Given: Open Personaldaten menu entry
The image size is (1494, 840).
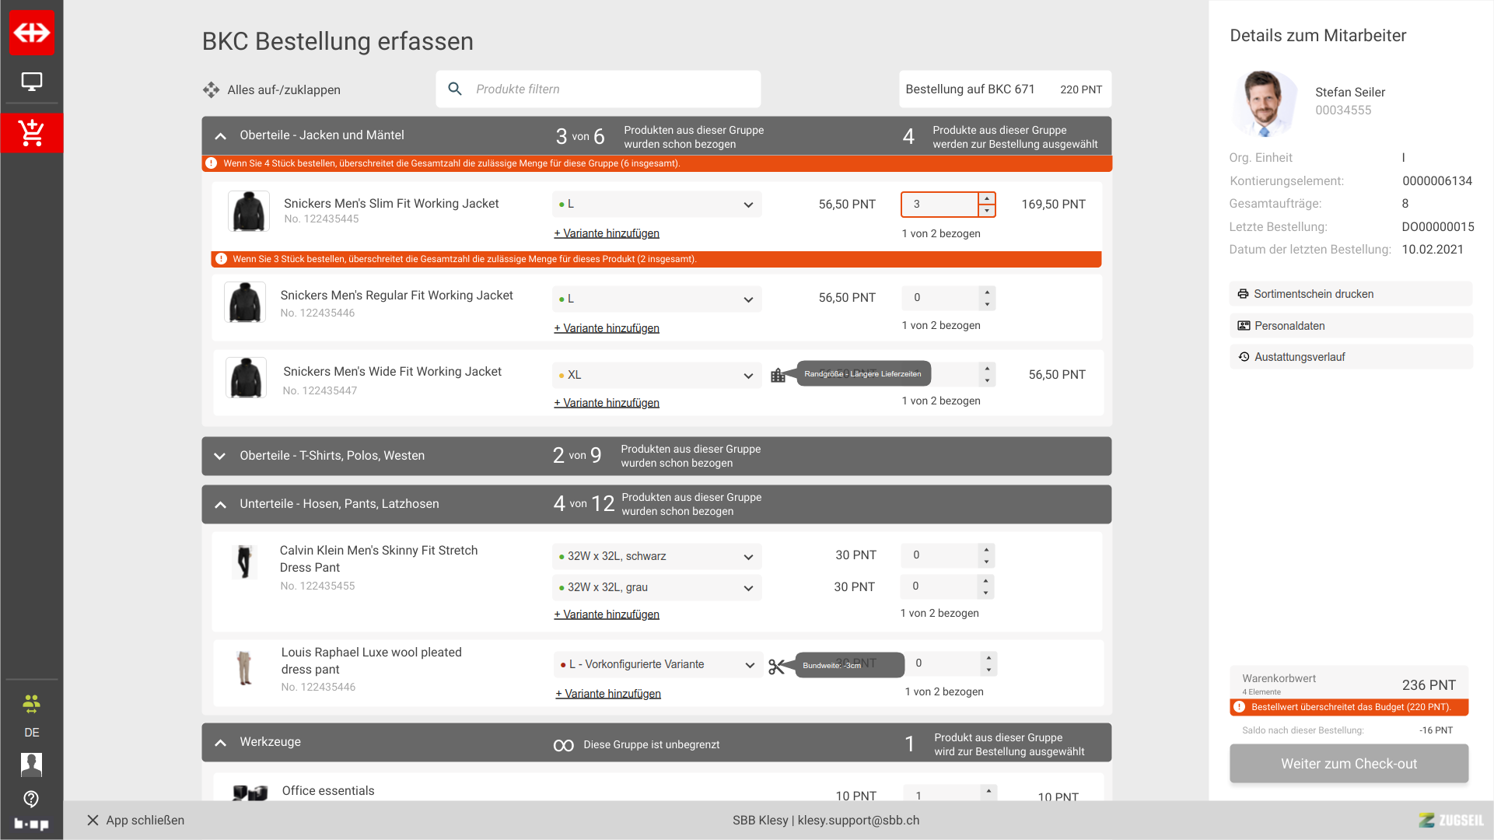Looking at the screenshot, I should (x=1289, y=326).
